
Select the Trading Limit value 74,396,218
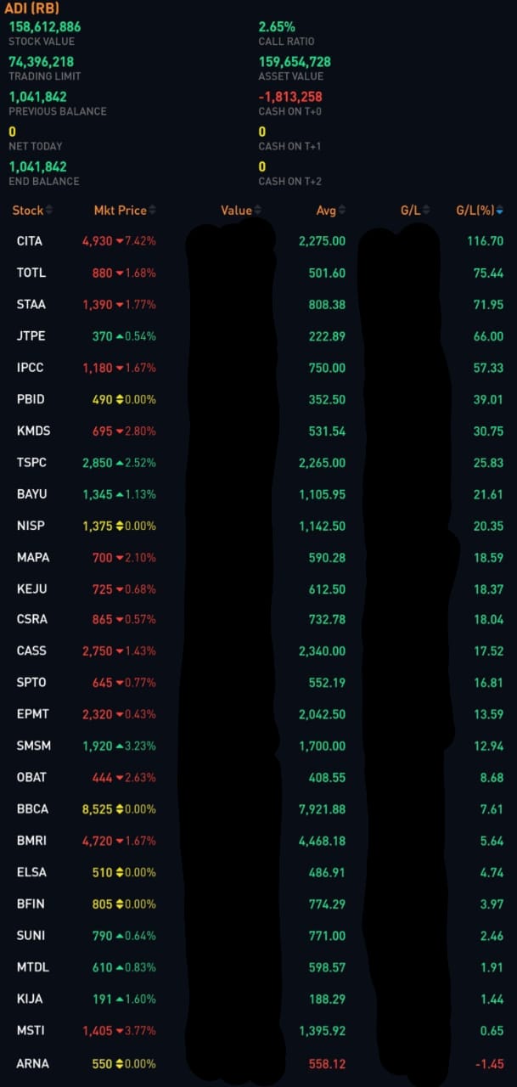point(41,61)
